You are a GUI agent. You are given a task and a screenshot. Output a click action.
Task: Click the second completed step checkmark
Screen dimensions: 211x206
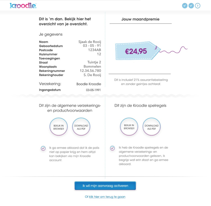coord(191,6)
